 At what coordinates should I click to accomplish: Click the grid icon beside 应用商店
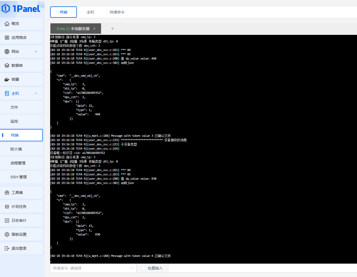click(7, 38)
